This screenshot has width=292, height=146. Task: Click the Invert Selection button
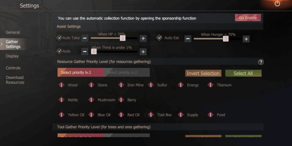pyautogui.click(x=203, y=73)
